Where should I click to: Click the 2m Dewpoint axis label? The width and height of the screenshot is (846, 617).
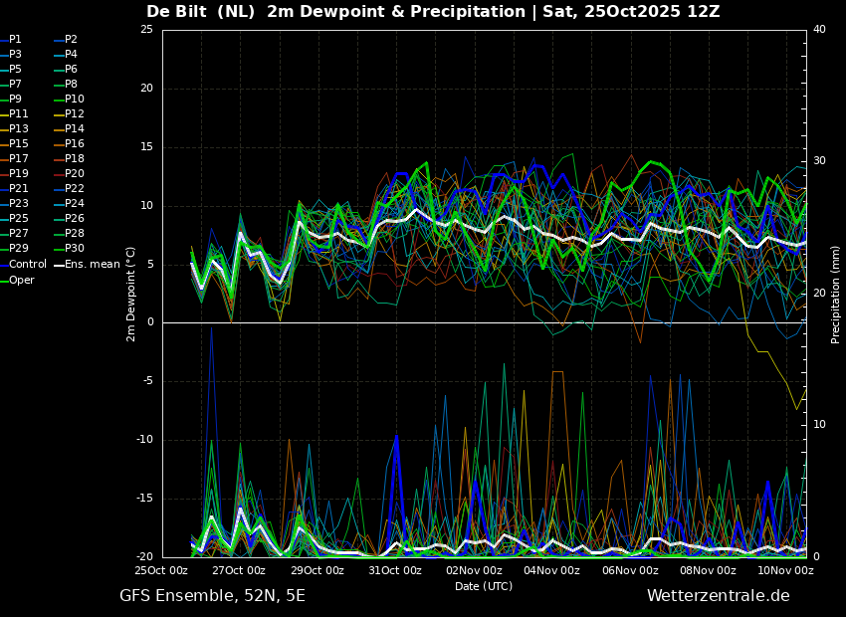[x=130, y=295]
